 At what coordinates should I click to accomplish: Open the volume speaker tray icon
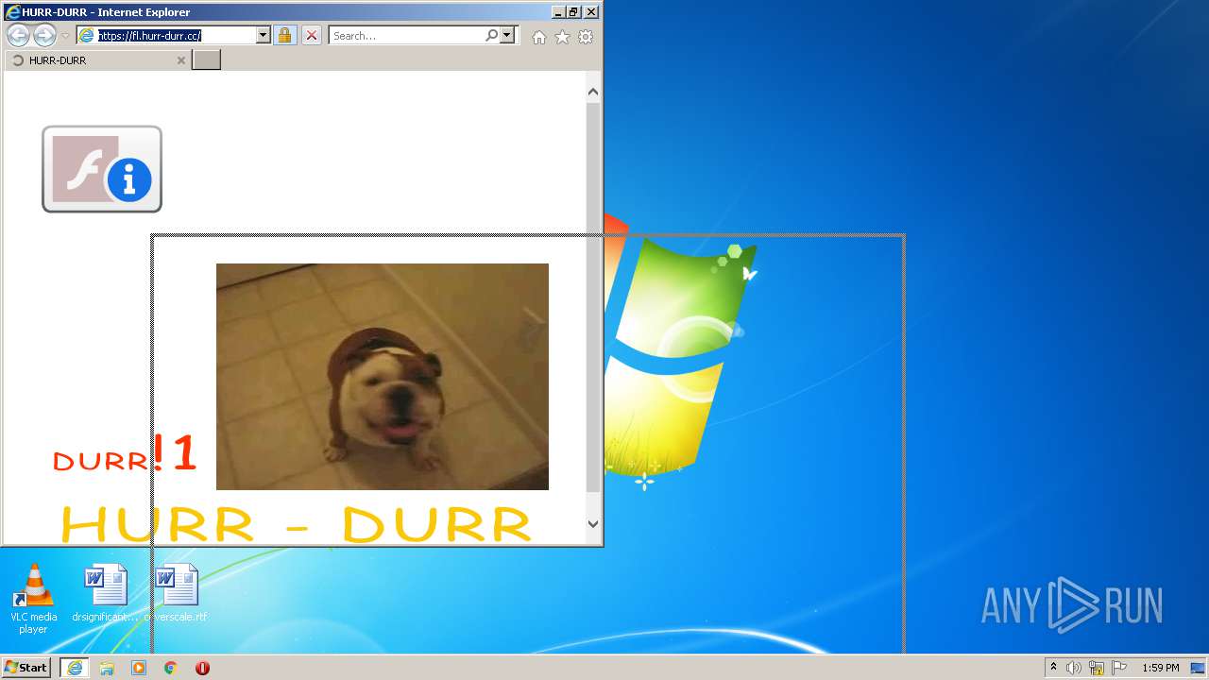(1073, 668)
